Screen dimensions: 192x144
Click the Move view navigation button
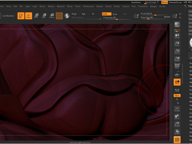[177, 116]
